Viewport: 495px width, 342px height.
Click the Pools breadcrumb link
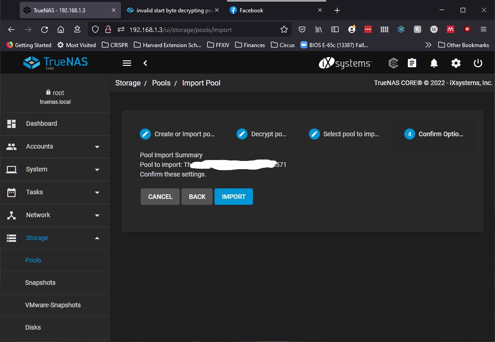pos(161,83)
